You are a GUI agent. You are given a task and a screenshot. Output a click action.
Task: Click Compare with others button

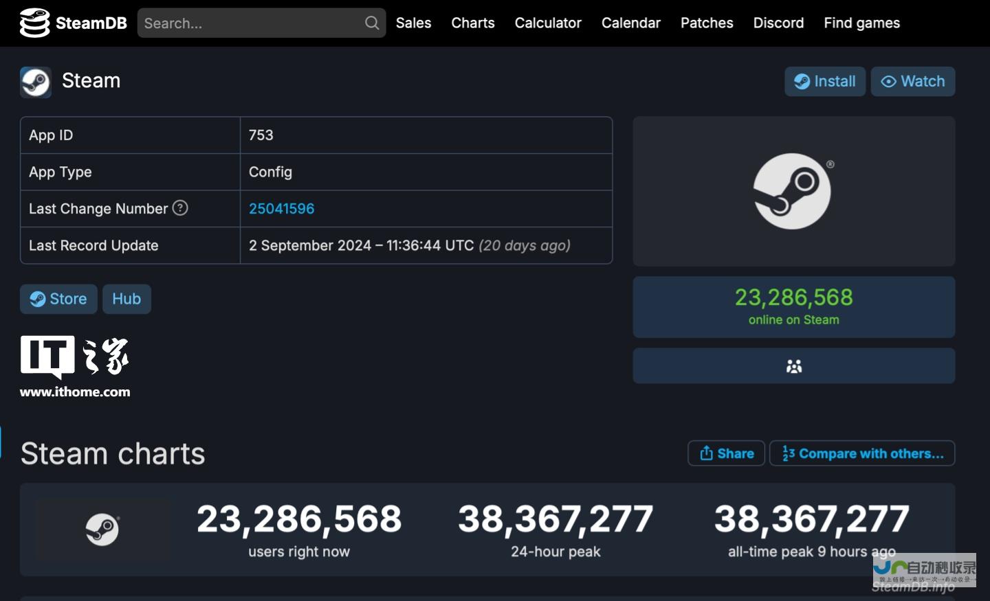862,453
